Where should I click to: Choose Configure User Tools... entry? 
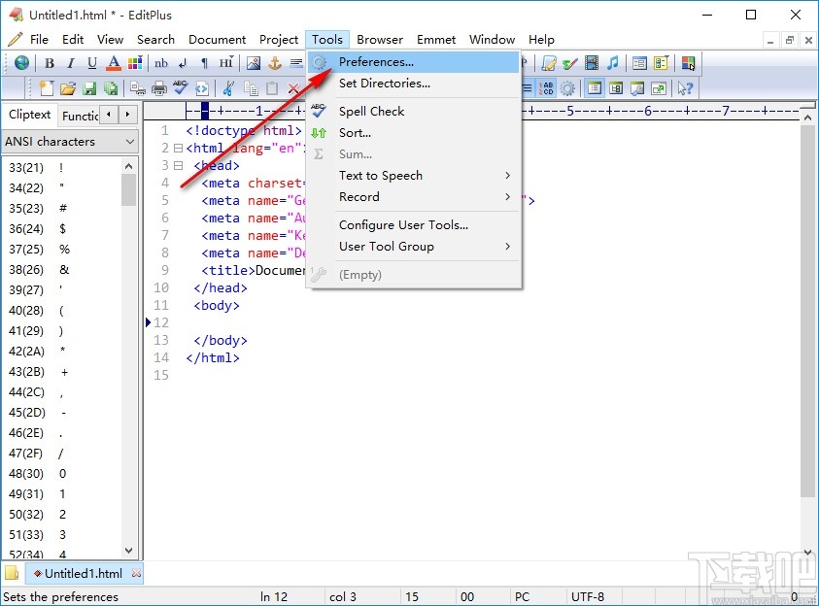pos(413,225)
